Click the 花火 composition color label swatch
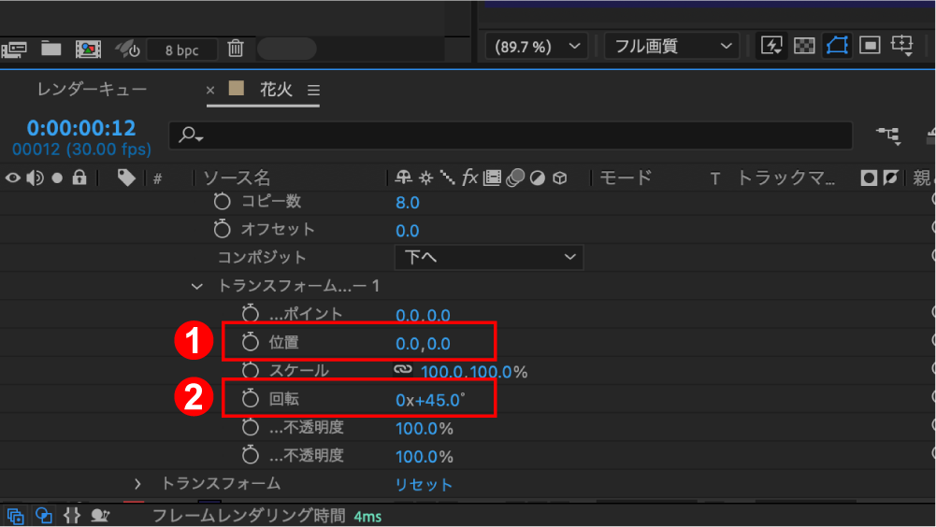The width and height of the screenshot is (936, 527). 237,89
